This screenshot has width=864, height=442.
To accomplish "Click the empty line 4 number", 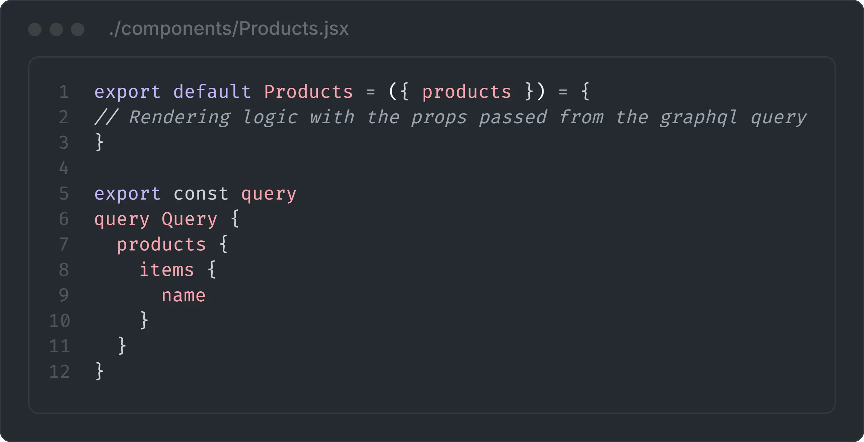I will pyautogui.click(x=64, y=168).
